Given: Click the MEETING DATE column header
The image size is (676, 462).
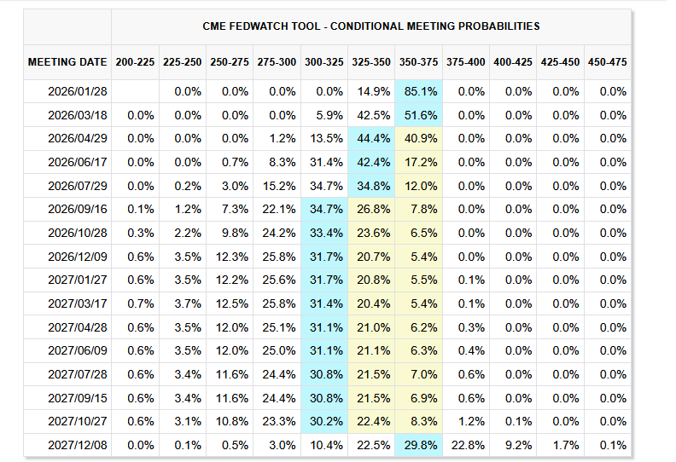Looking at the screenshot, I should pos(67,62).
